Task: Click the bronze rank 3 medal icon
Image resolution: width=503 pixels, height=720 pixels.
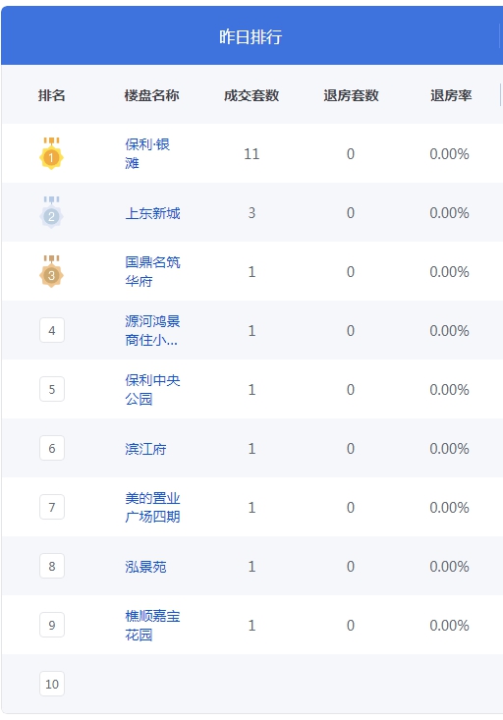Action: pos(51,271)
